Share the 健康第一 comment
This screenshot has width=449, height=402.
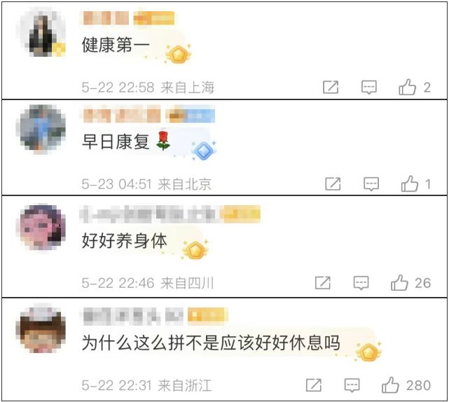point(331,87)
